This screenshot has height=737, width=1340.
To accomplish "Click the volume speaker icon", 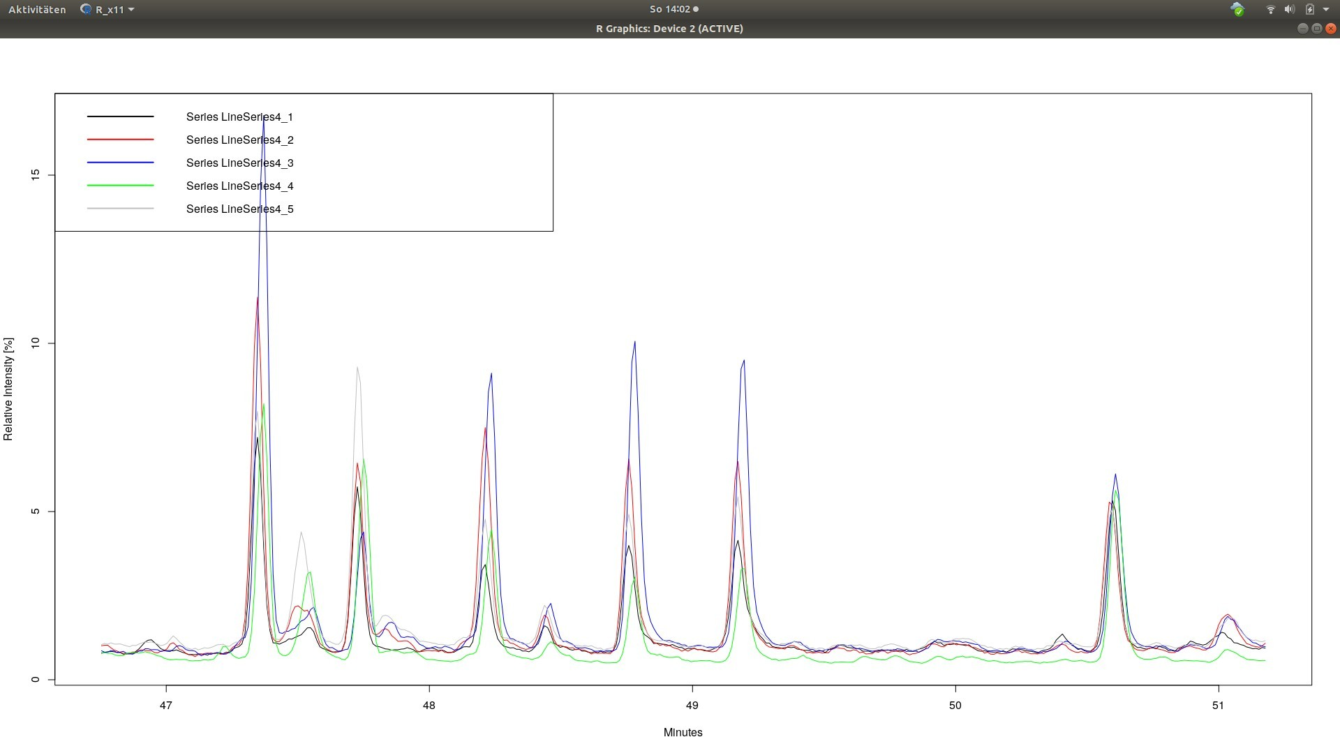I will (1289, 9).
